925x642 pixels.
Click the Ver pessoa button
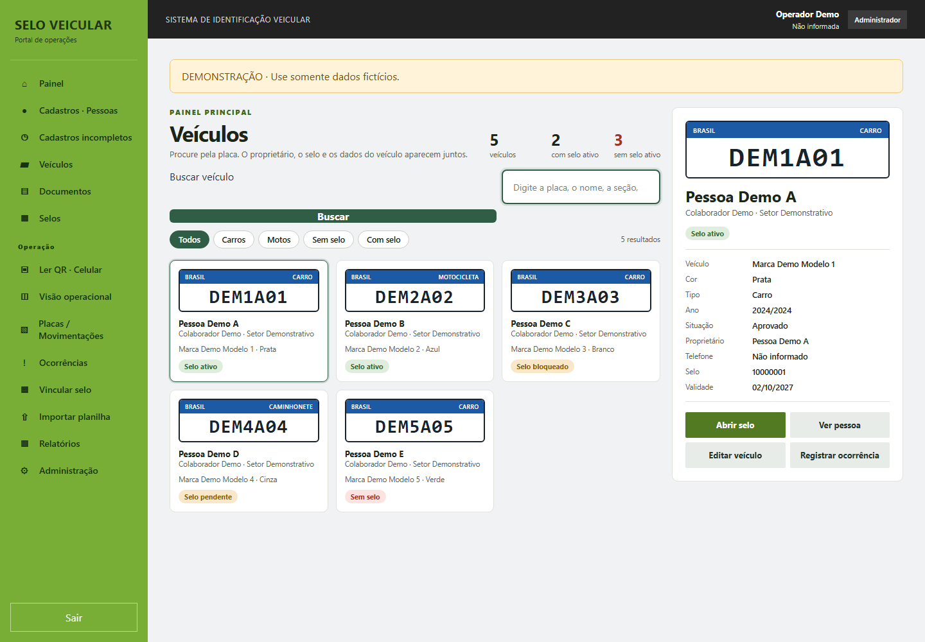coord(840,425)
